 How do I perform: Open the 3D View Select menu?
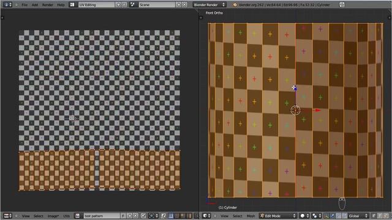click(237, 216)
